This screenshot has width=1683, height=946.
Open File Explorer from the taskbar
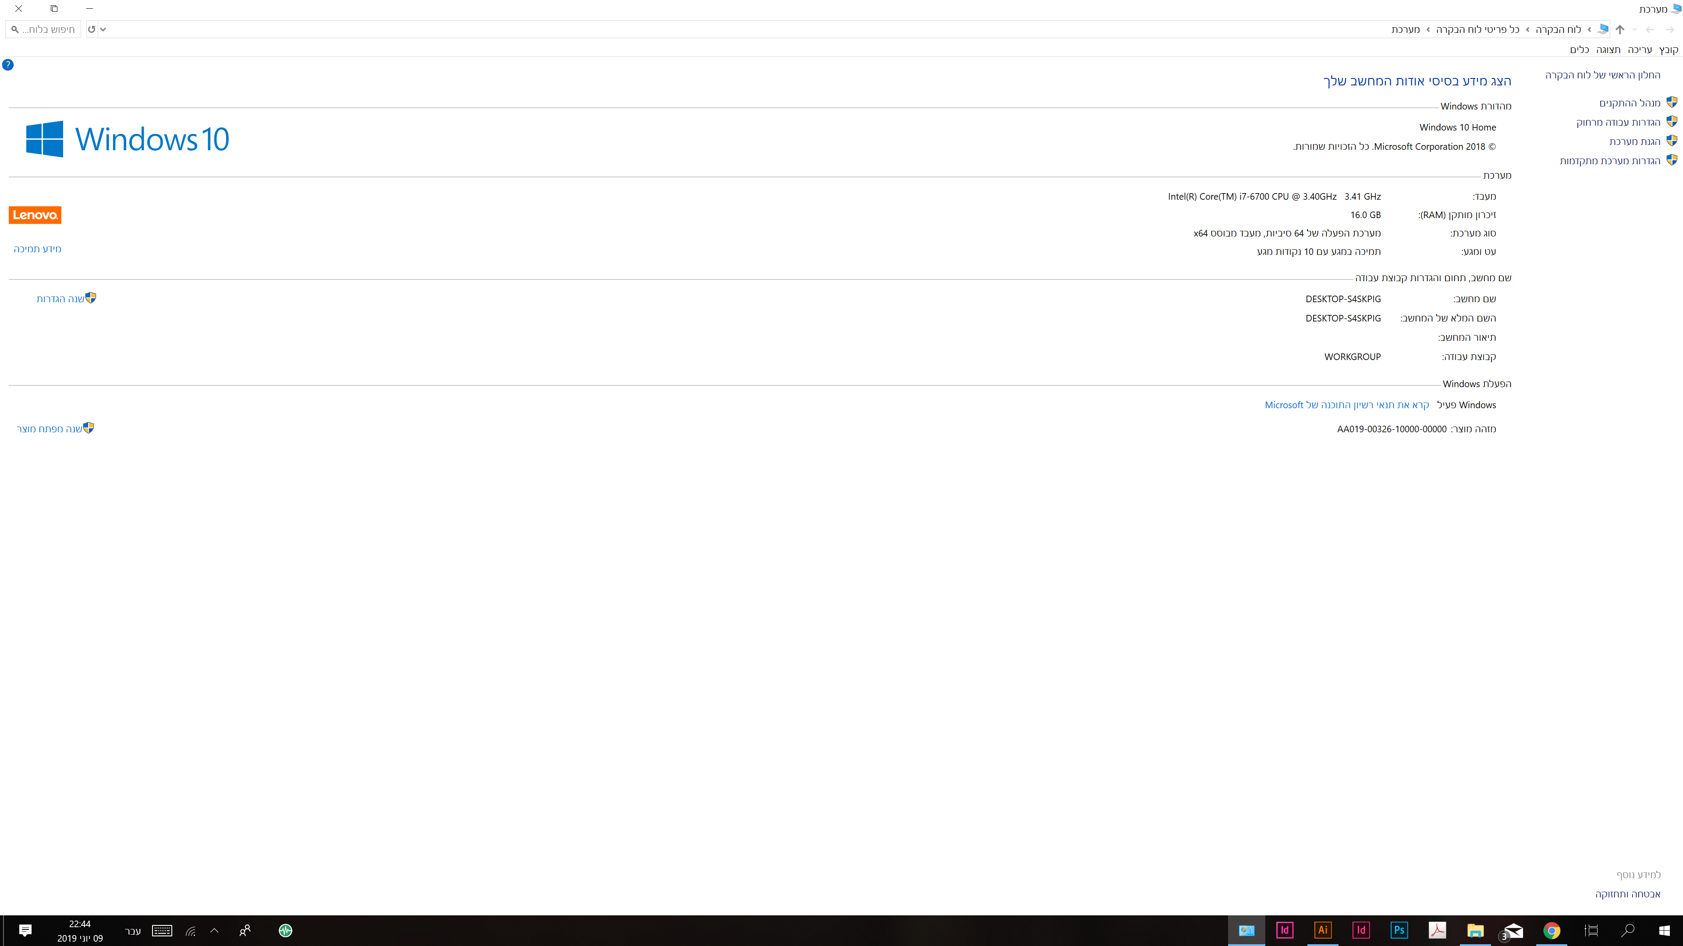click(1475, 930)
